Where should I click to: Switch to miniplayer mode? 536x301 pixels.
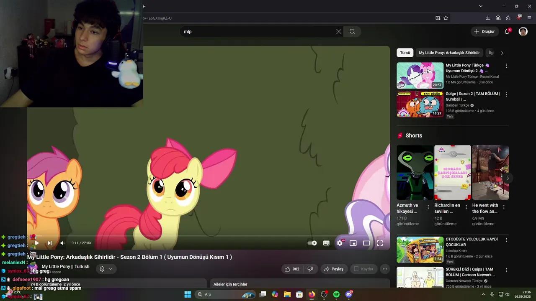point(353,243)
